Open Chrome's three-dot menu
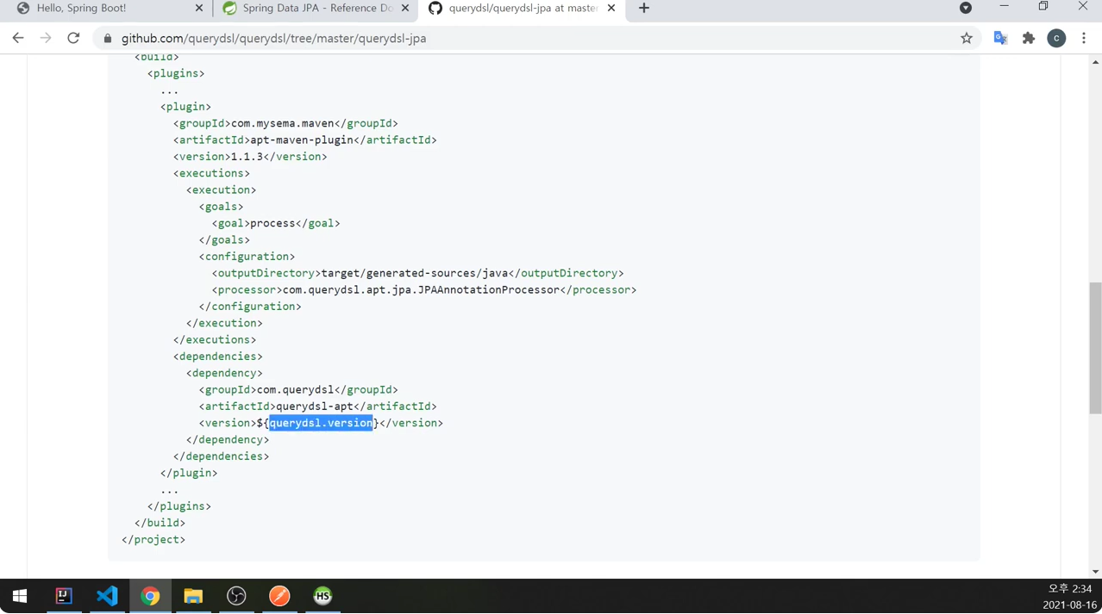Image resolution: width=1102 pixels, height=614 pixels. pos(1084,38)
